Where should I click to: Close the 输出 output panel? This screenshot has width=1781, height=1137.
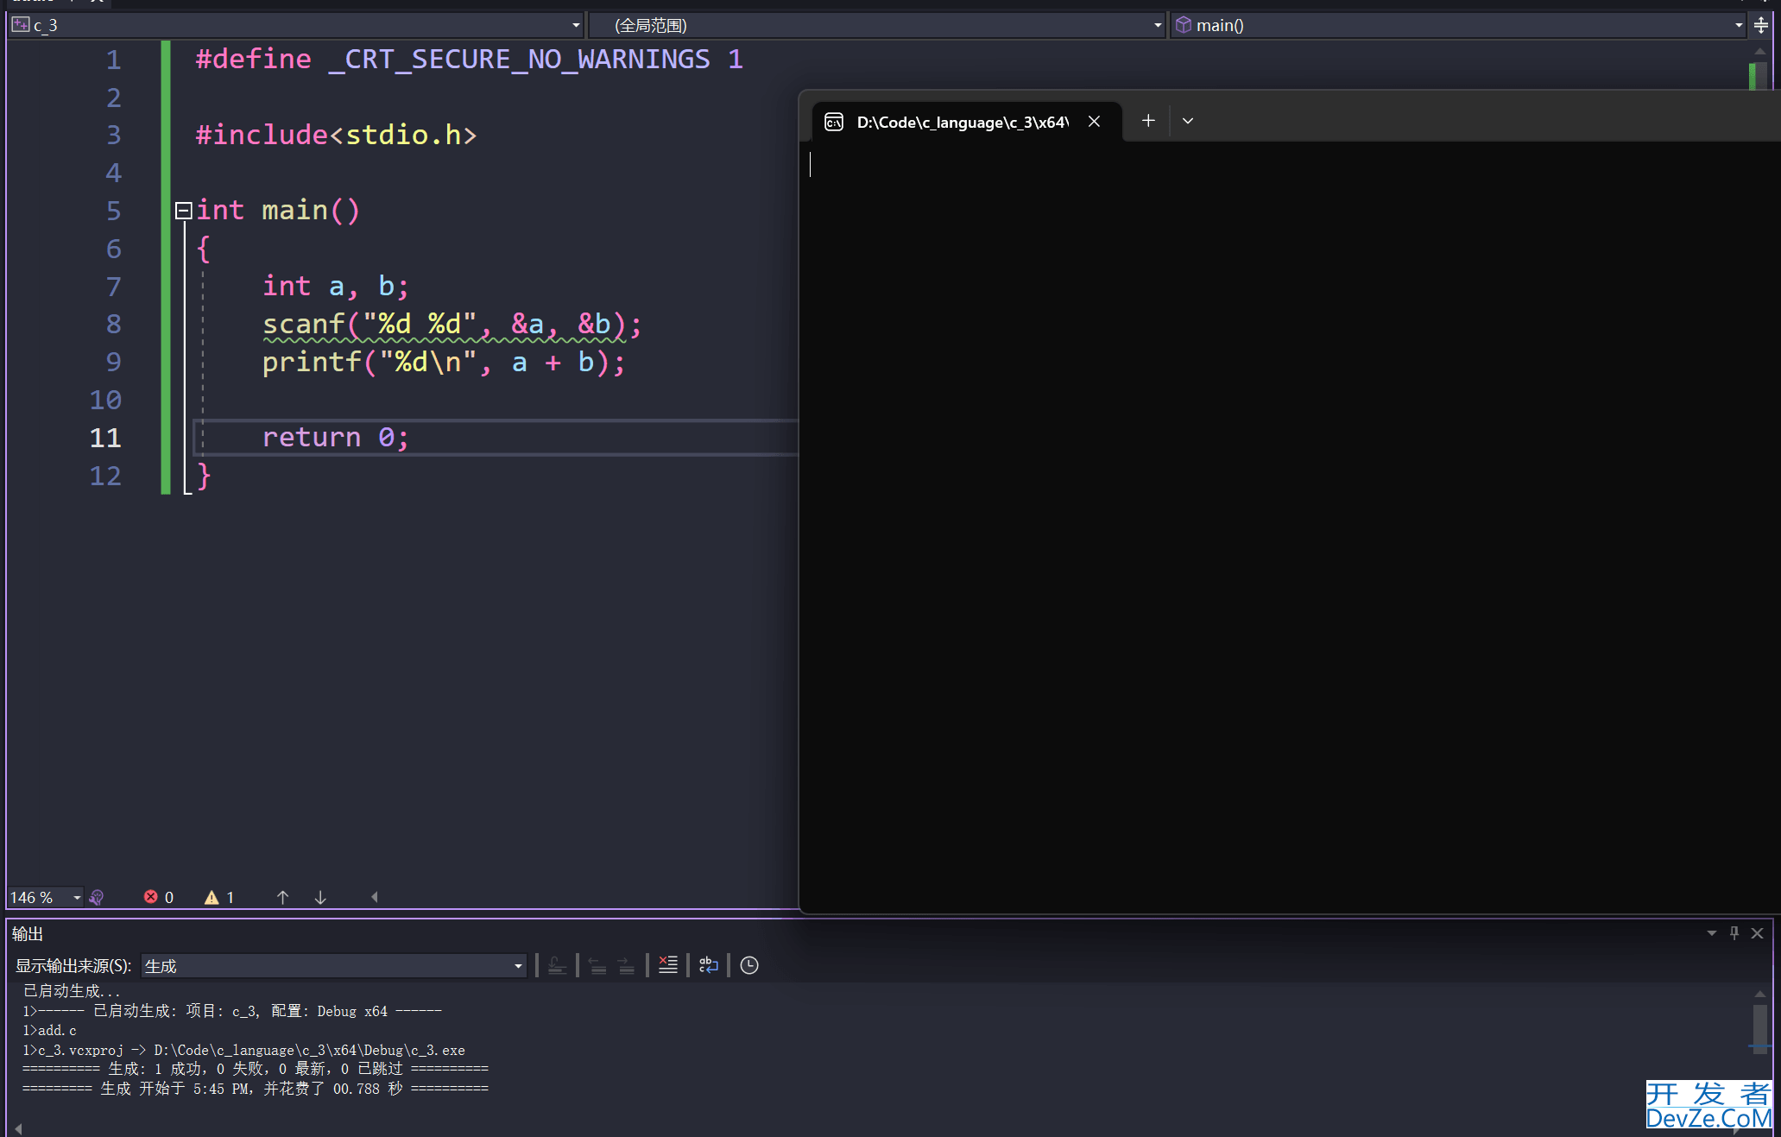(x=1757, y=933)
